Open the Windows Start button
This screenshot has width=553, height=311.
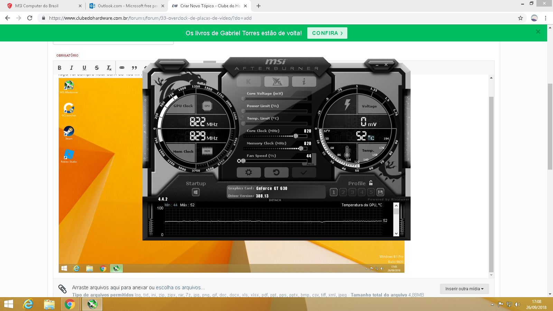point(9,304)
